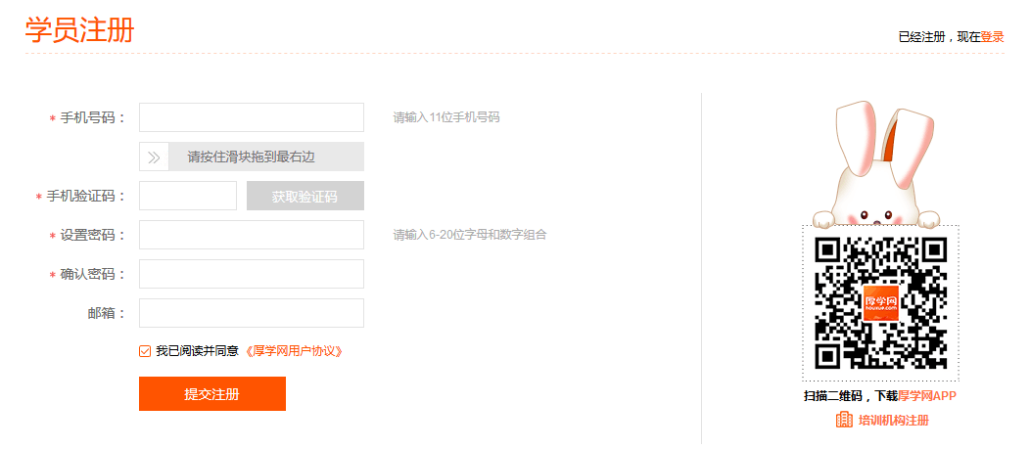Click the double-arrow slider handle
The width and height of the screenshot is (1030, 449).
154,157
